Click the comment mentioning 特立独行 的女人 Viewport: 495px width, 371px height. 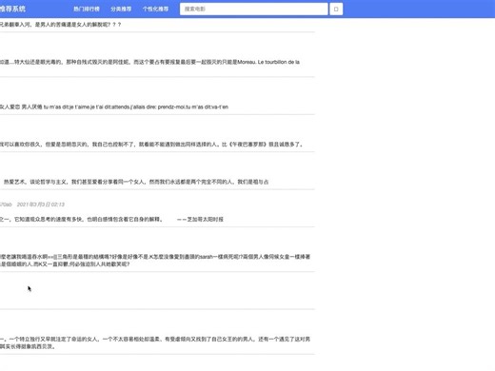[x=155, y=342]
